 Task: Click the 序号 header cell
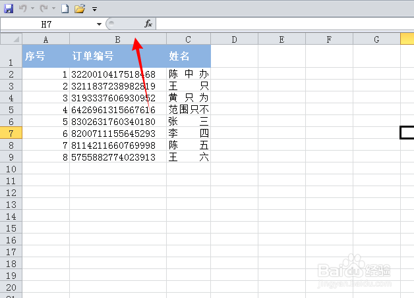point(46,56)
